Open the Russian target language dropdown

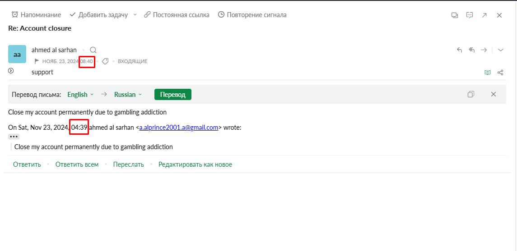coord(128,95)
